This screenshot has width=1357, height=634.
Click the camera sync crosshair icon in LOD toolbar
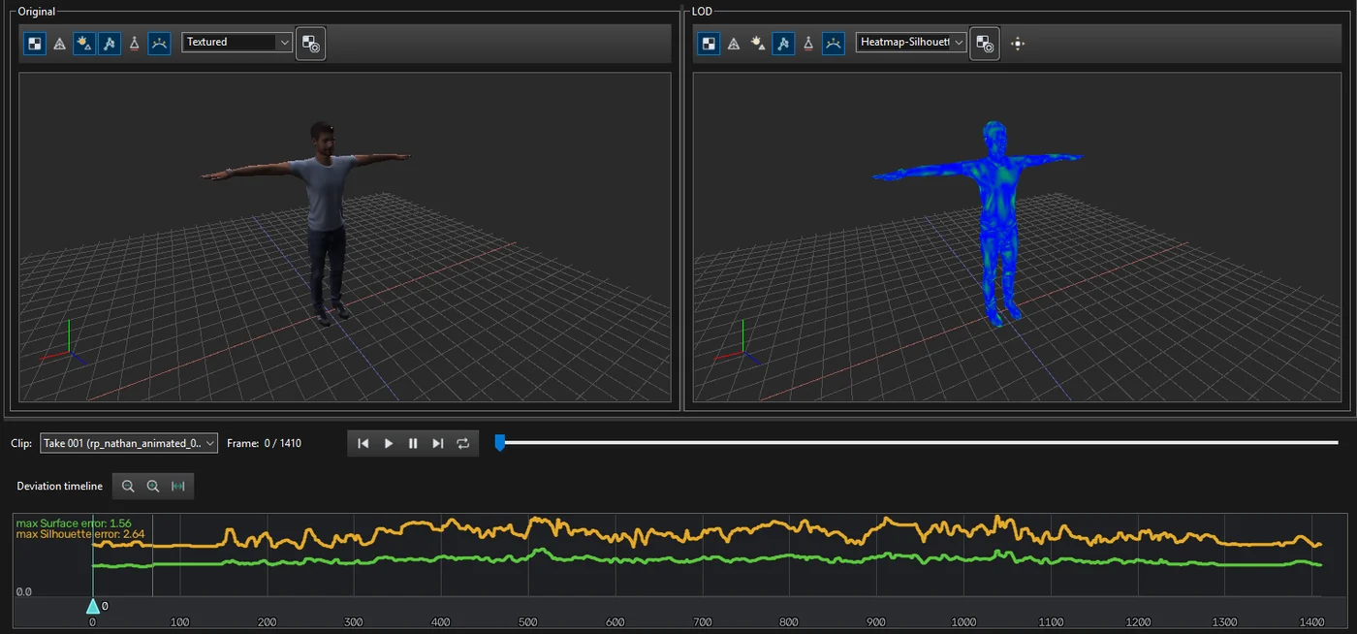[x=1018, y=44]
